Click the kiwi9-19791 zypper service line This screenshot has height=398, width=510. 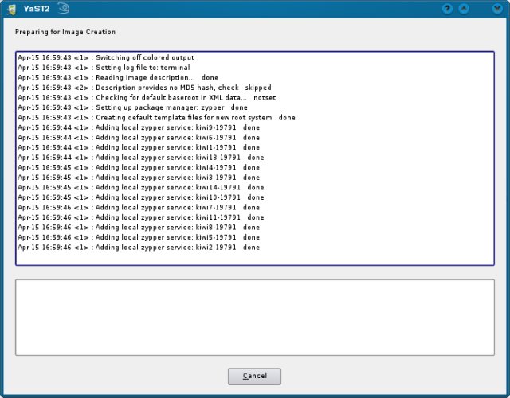(x=139, y=127)
